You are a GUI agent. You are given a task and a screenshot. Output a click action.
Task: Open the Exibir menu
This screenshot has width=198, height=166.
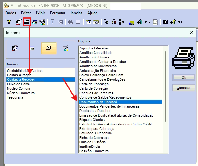(x=40, y=13)
